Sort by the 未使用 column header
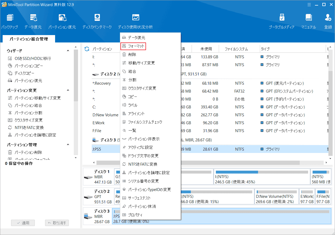 click(x=206, y=49)
